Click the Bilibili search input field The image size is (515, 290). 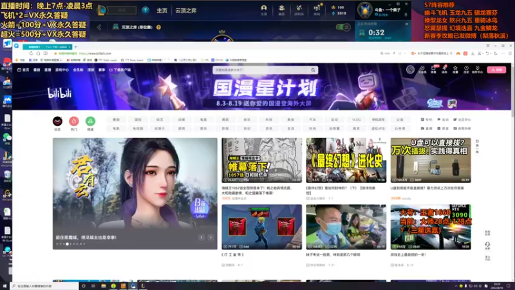262,70
